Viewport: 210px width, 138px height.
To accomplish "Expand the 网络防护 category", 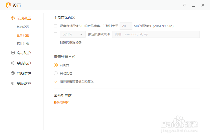I will coord(24,73).
